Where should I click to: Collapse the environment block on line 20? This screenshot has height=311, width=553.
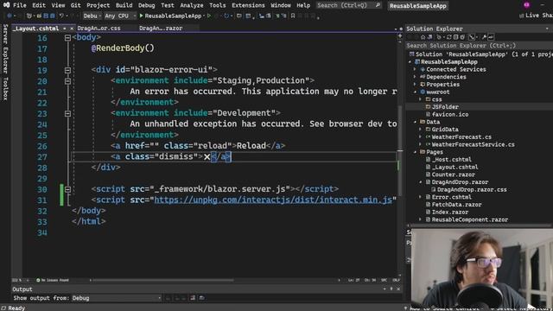(x=67, y=81)
